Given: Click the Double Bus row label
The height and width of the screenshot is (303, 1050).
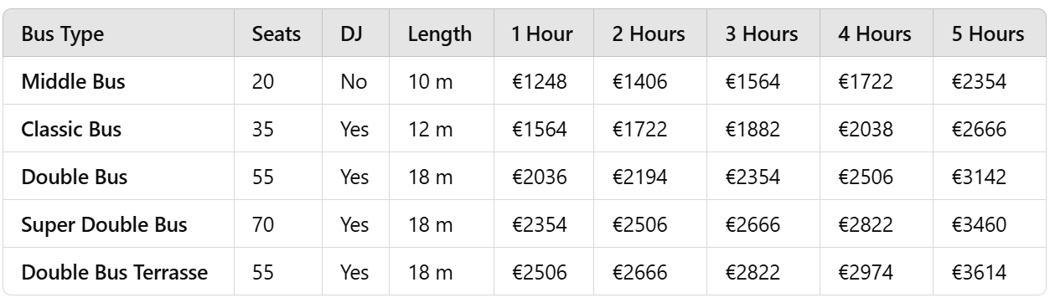Looking at the screenshot, I should coord(74,177).
